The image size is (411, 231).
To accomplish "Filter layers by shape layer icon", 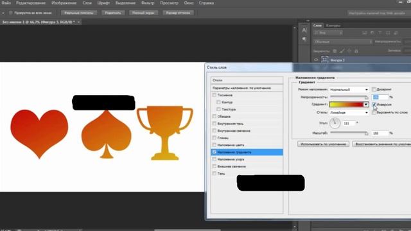I will click(x=388, y=33).
